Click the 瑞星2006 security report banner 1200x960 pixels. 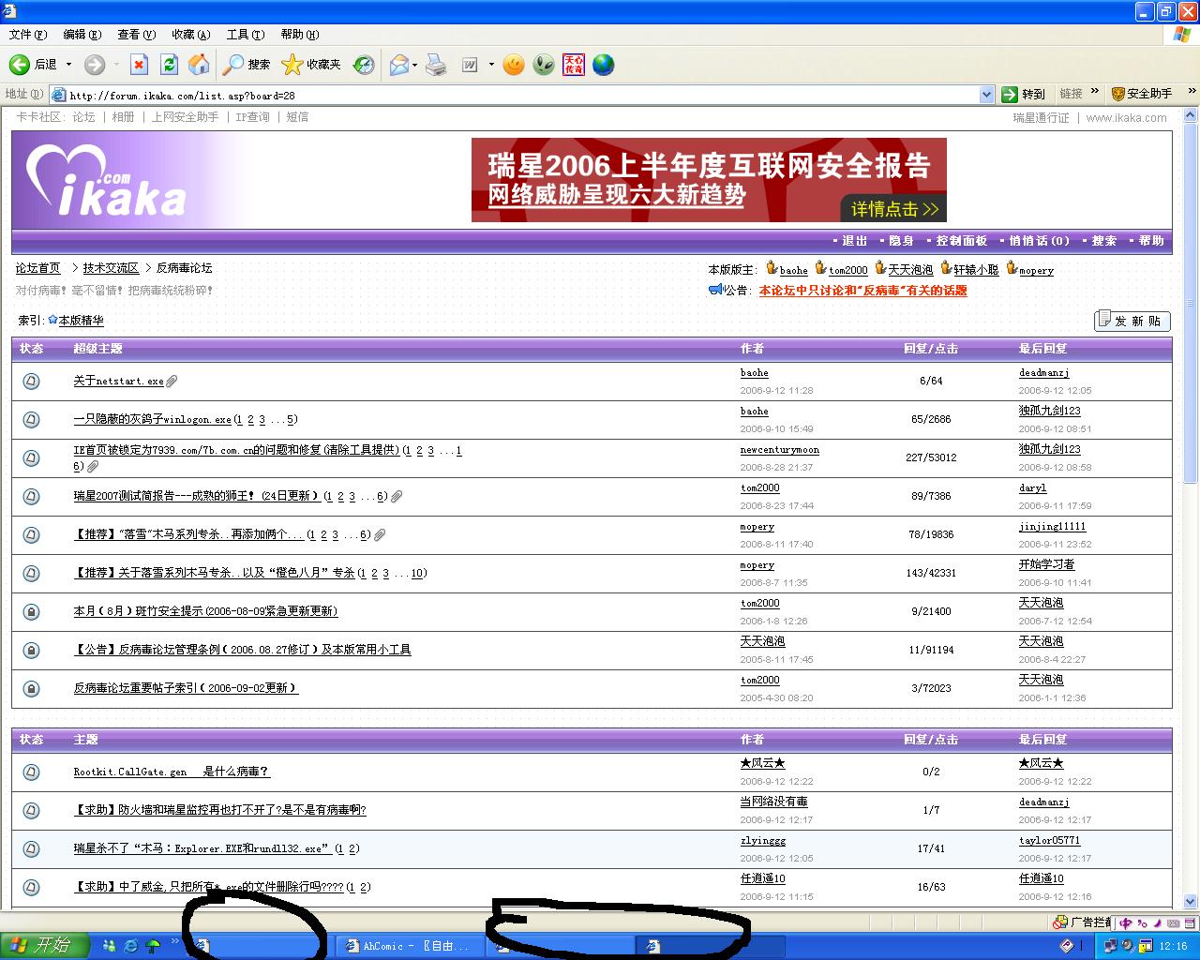pyautogui.click(x=709, y=180)
